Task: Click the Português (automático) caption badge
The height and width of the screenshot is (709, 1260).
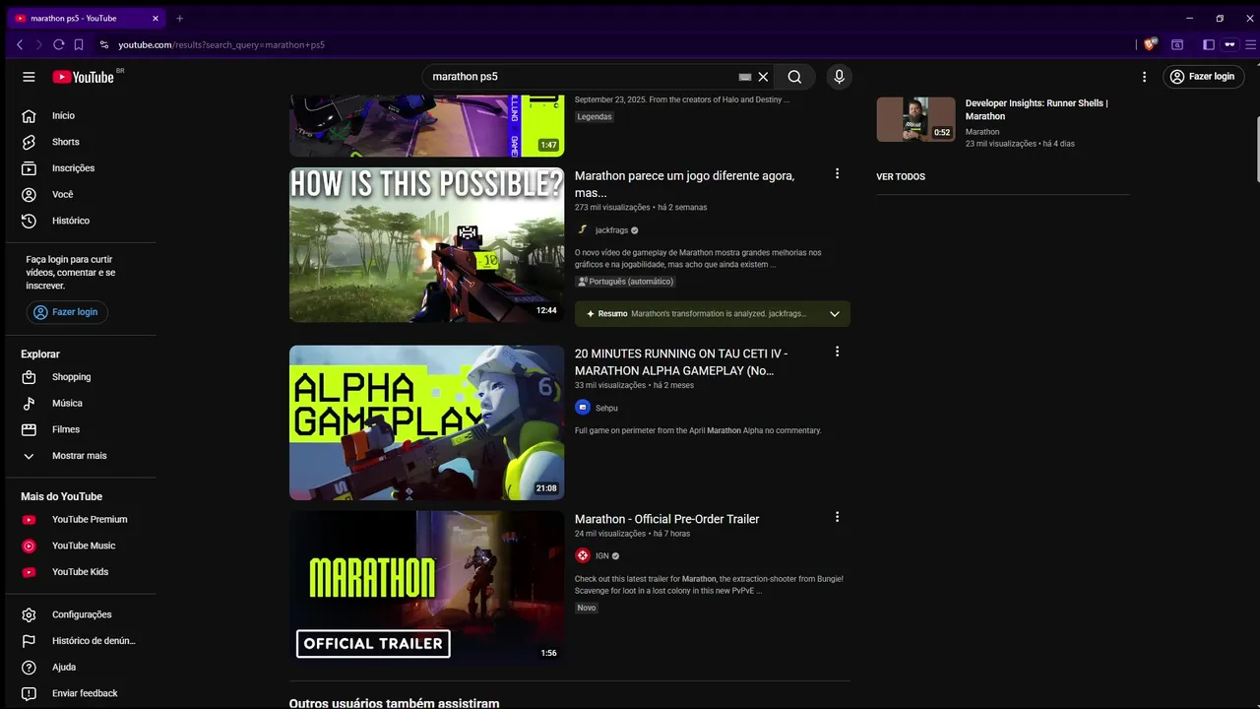Action: click(x=625, y=282)
